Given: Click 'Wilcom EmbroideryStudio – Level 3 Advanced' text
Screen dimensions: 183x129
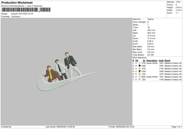Looking at the screenshot, I should point(22,6).
